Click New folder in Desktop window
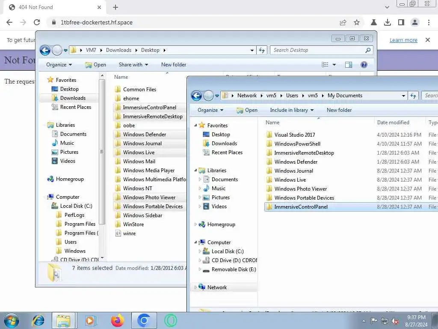Screen dimensions: 438x329 tap(174, 65)
